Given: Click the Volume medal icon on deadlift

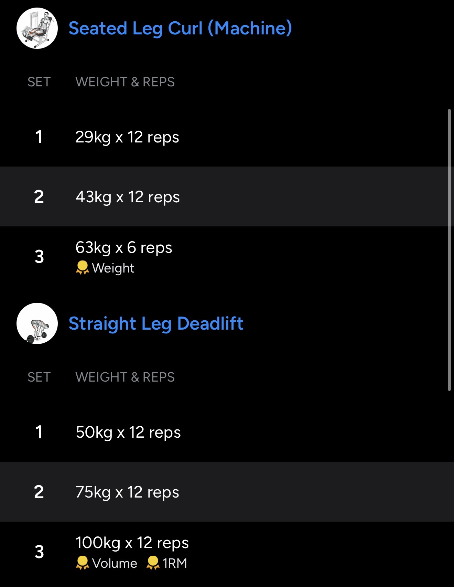Looking at the screenshot, I should point(82,563).
